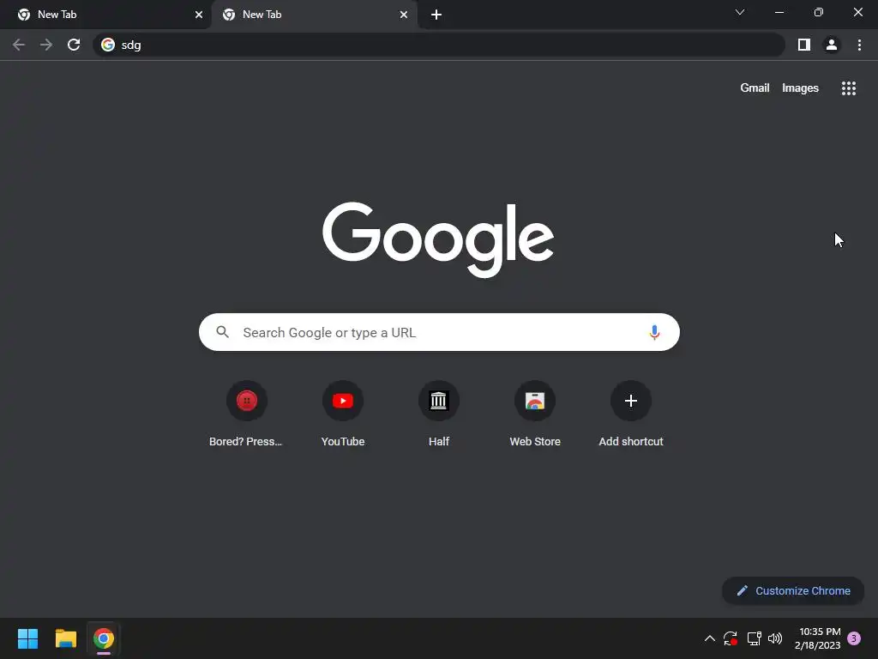The image size is (878, 659).
Task: Reload the current page
Action: click(74, 45)
